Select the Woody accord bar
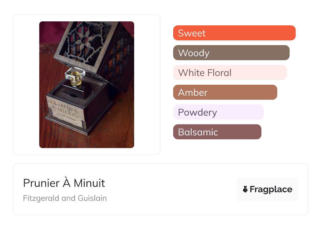This screenshot has width=321, height=228. point(231,53)
